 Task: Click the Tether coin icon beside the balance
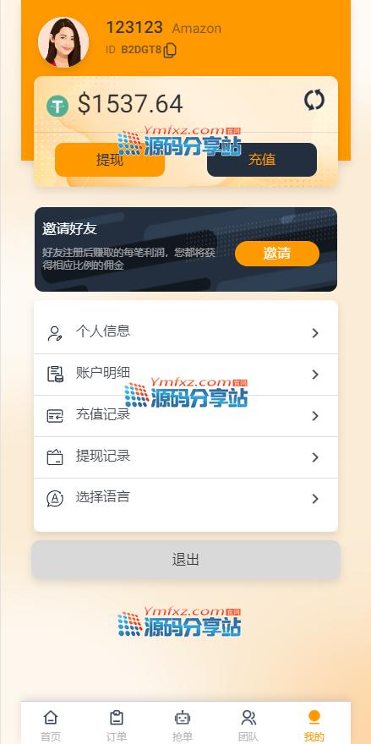[x=57, y=106]
